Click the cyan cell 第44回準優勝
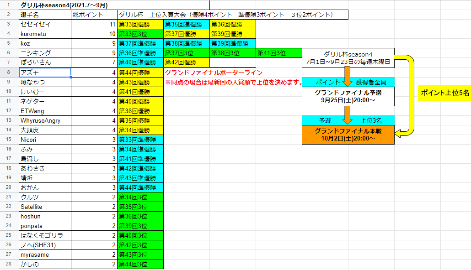Screen dimensions: 471x270 (x=140, y=187)
